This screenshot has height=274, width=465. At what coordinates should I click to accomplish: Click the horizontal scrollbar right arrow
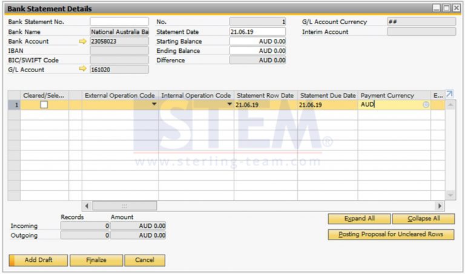click(440, 206)
